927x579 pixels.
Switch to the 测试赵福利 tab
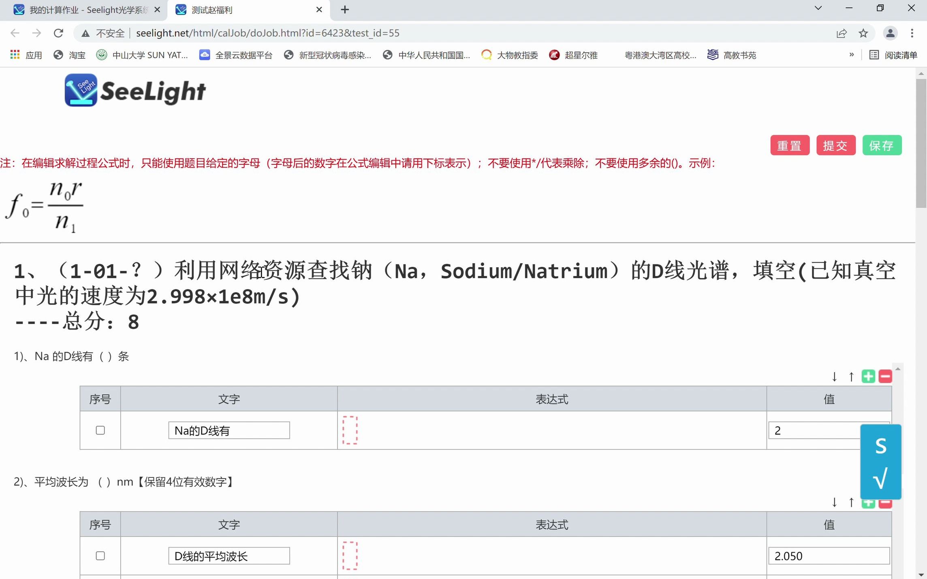[248, 10]
